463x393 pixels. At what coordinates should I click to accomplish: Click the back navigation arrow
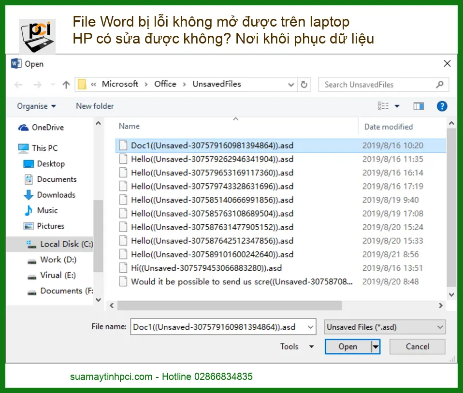tap(18, 84)
